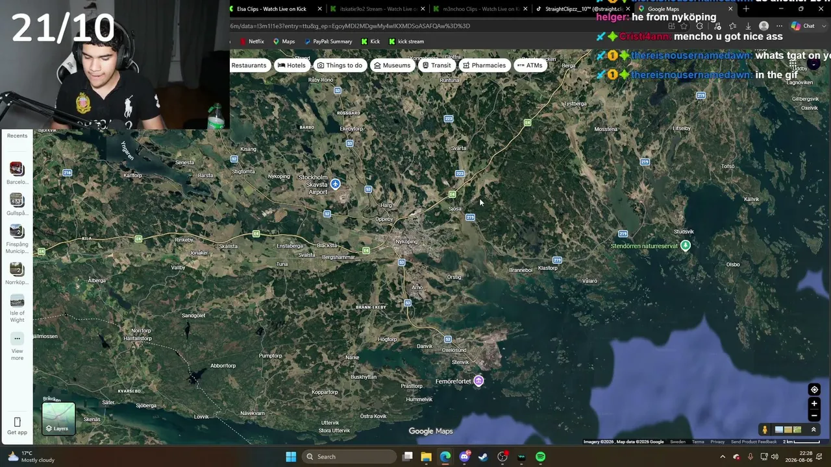Show Transit places on the map
This screenshot has width=831, height=467.
436,66
